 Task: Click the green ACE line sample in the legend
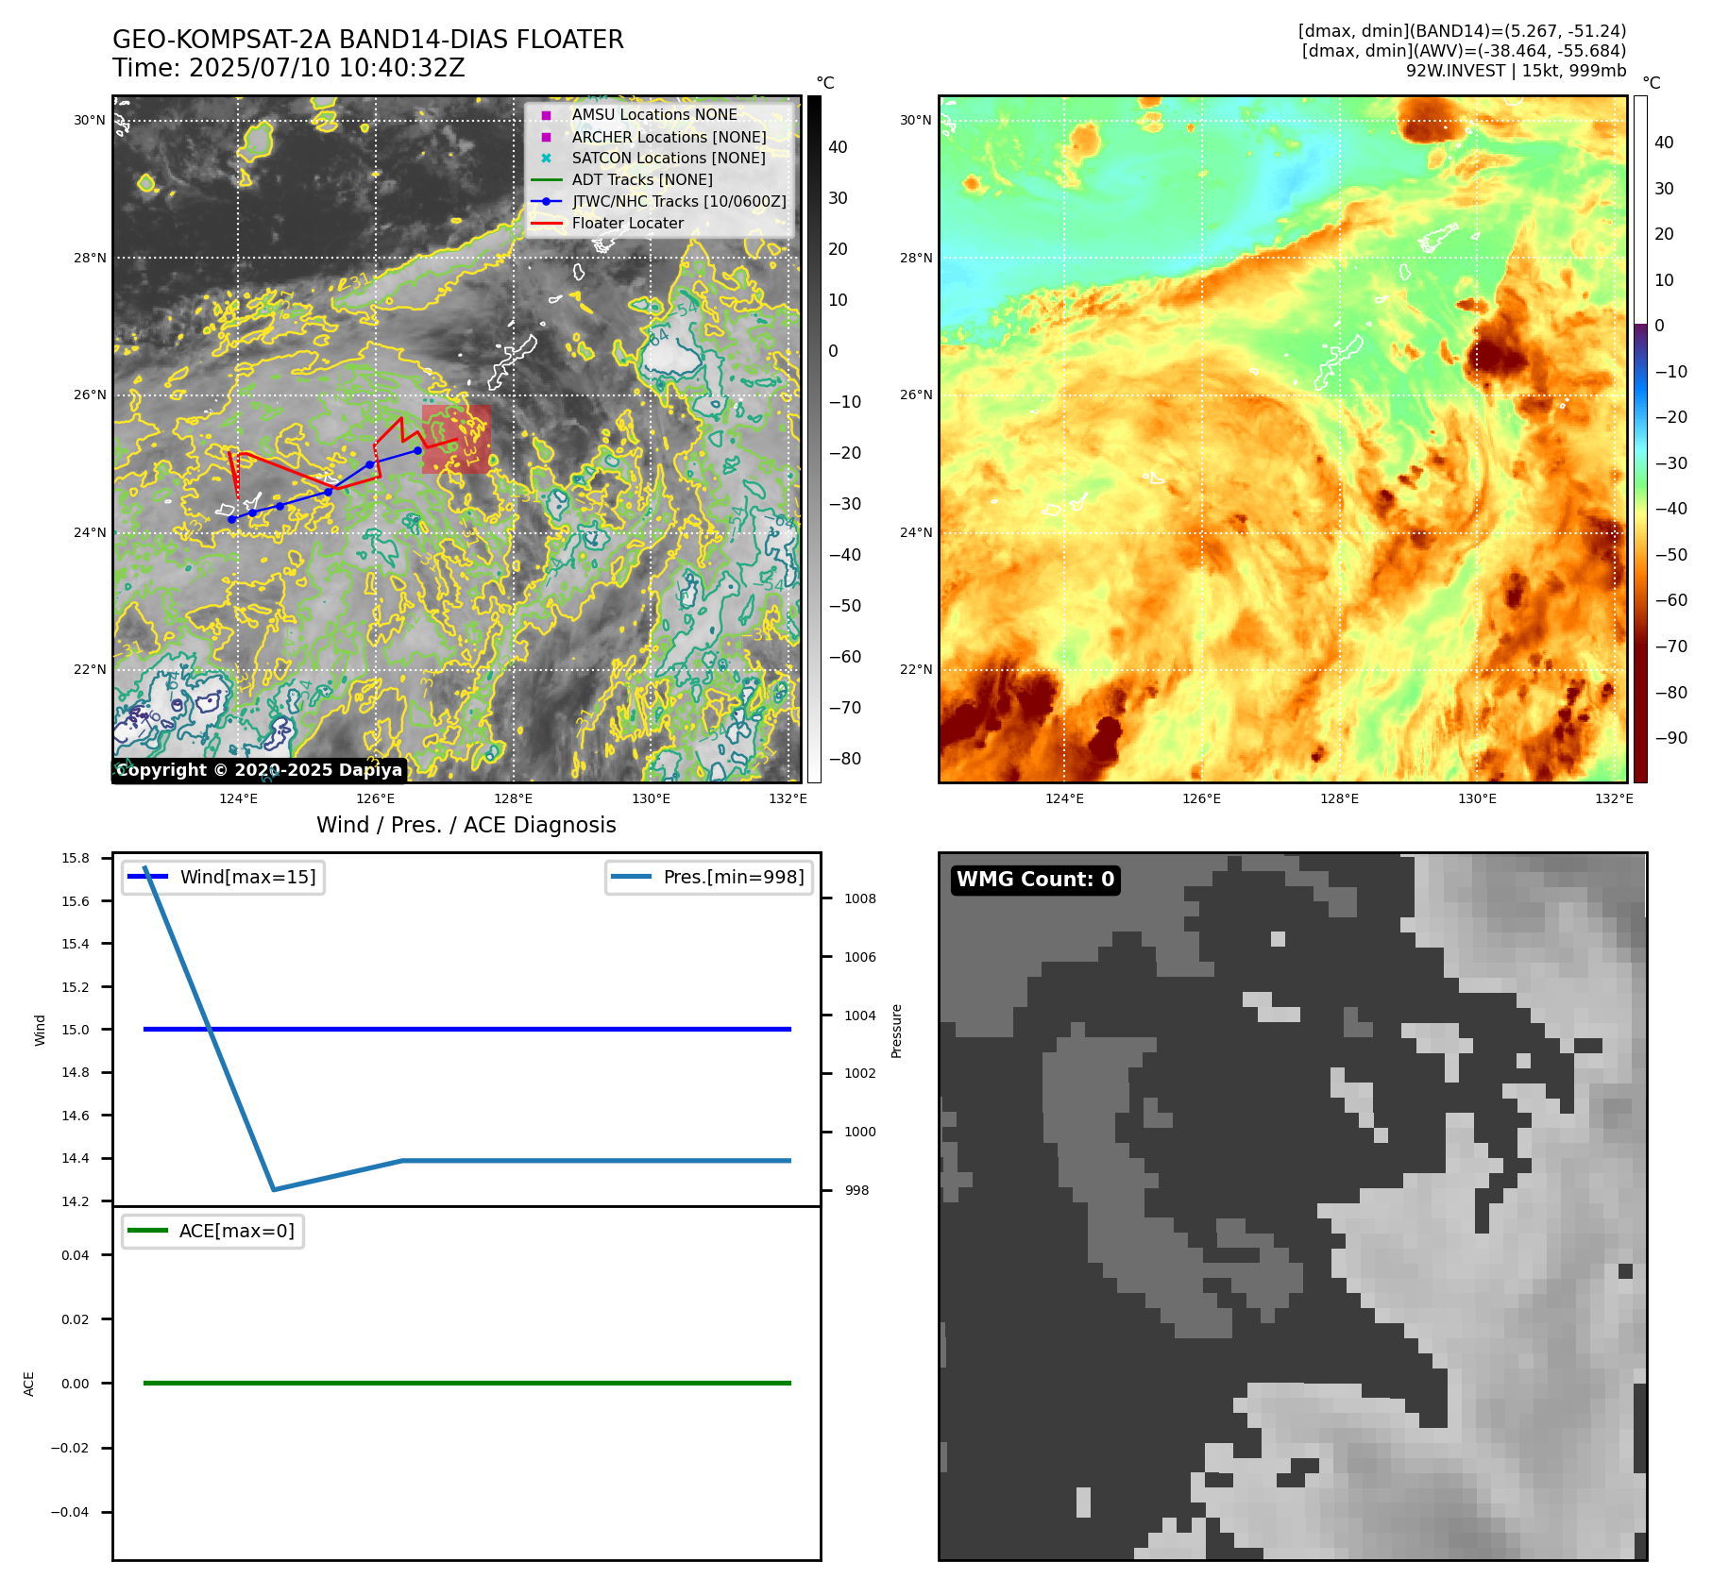[147, 1231]
